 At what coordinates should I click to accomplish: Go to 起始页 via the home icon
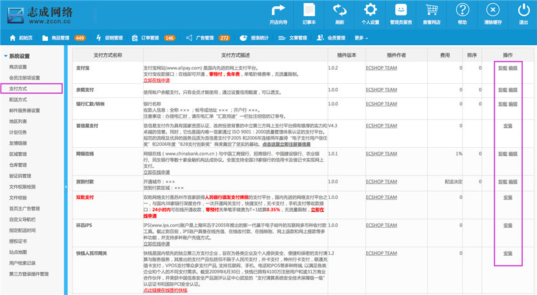[13, 38]
